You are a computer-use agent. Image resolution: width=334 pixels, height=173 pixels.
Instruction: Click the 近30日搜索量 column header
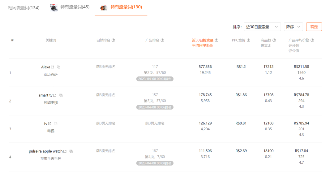pyautogui.click(x=203, y=40)
